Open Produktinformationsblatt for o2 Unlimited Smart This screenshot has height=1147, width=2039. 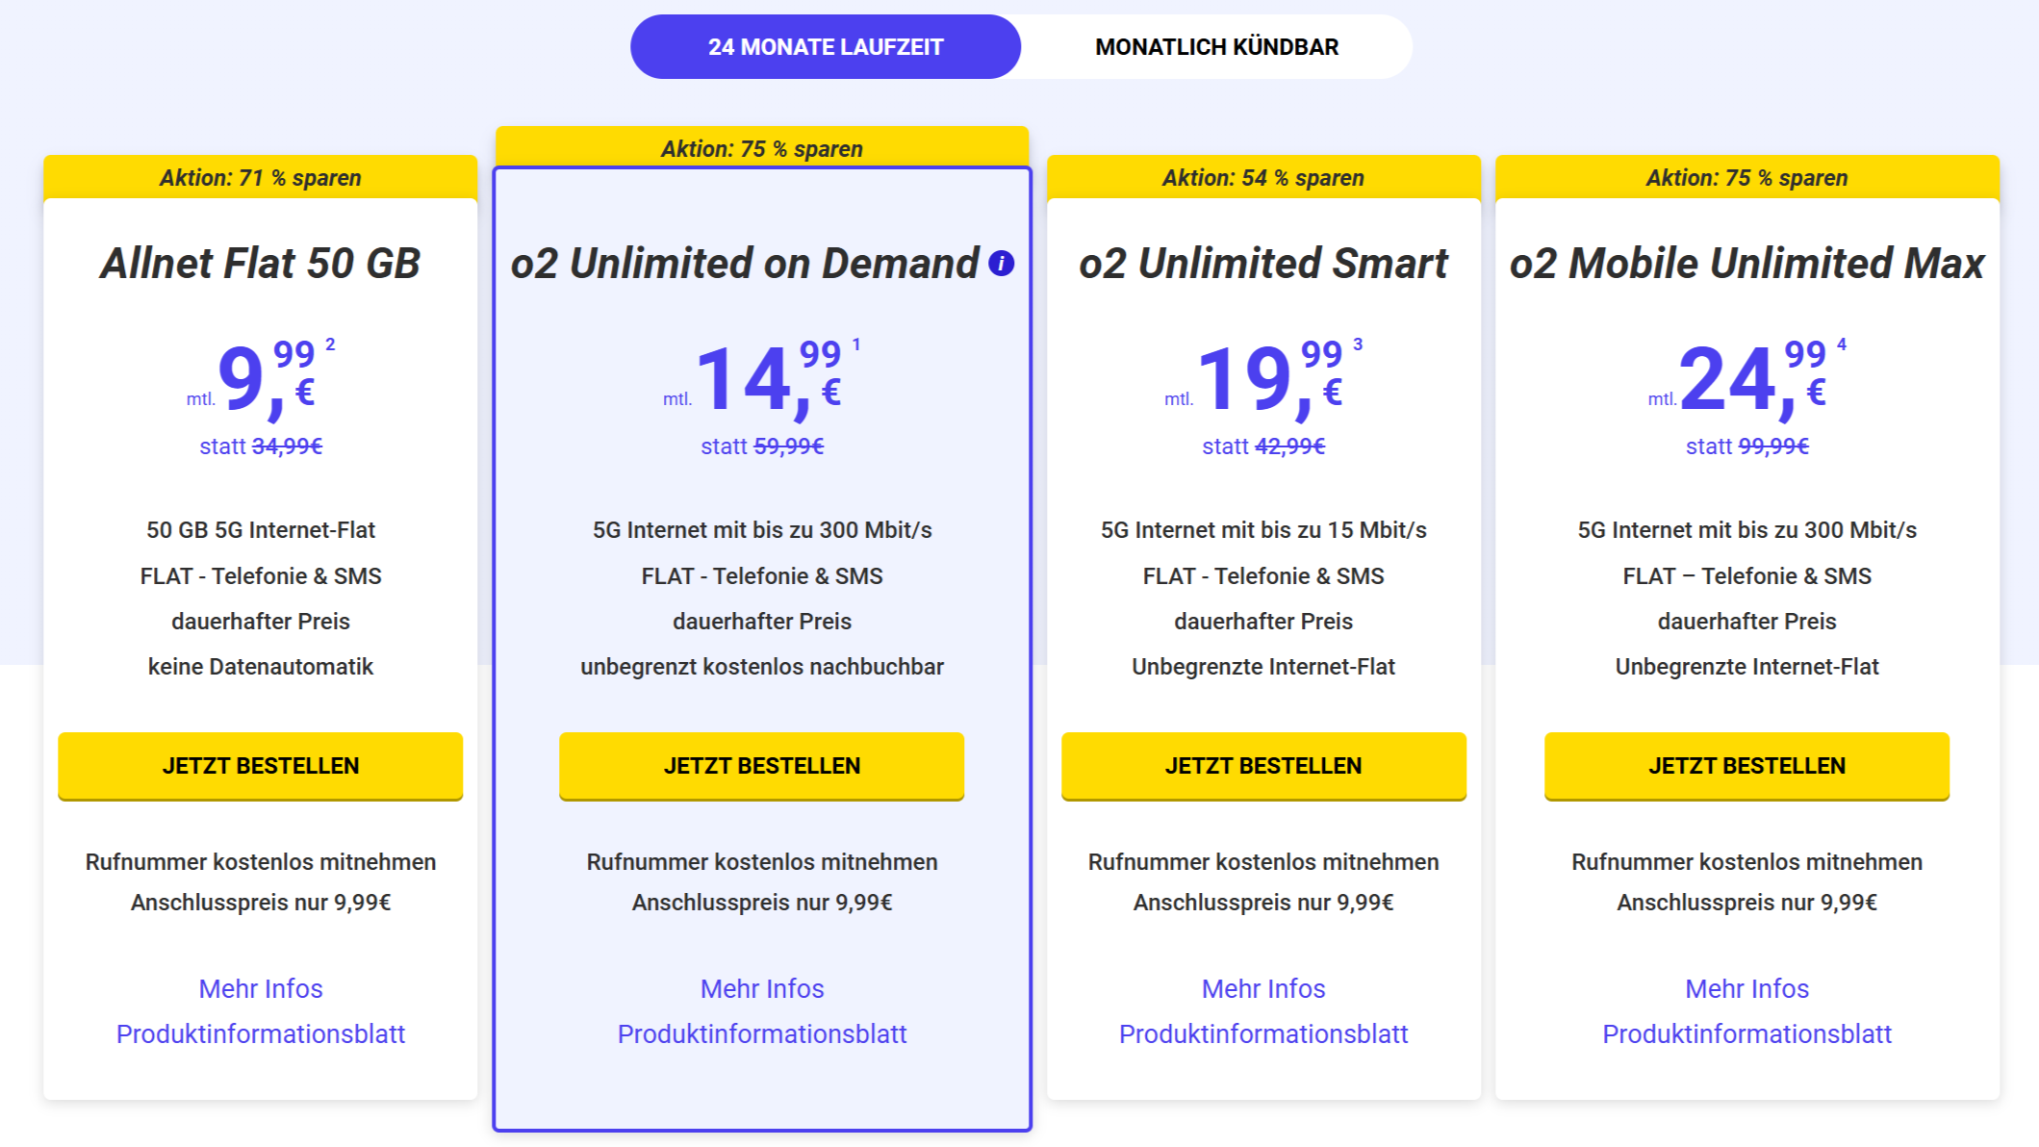coord(1263,1033)
